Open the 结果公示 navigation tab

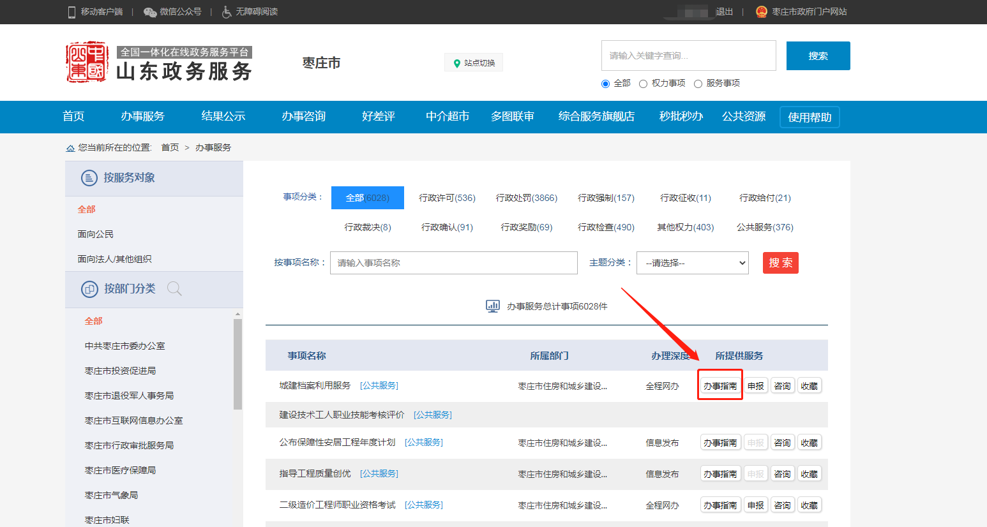[223, 116]
